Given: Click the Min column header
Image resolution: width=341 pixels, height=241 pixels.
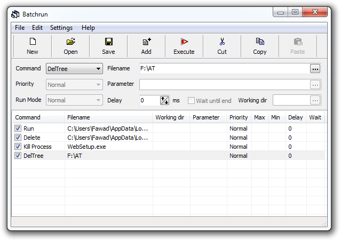Looking at the screenshot, I should point(277,117).
